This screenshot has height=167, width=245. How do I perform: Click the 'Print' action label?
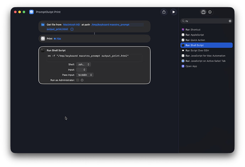coord(49,39)
